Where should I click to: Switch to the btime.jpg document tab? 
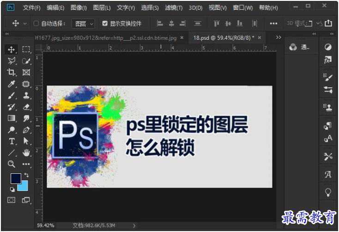pyautogui.click(x=106, y=38)
